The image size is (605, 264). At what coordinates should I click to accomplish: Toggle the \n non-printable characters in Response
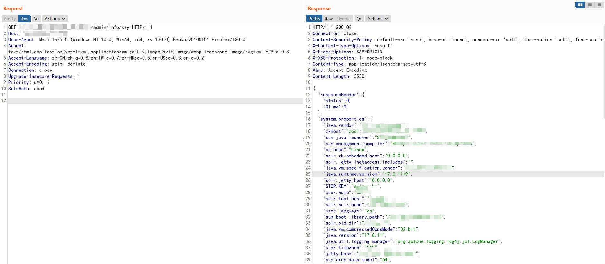(x=359, y=19)
